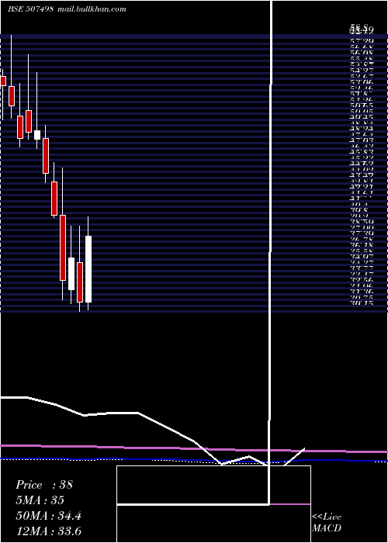This screenshot has height=543, width=388.
Task: Click the tallest red candlestick body
Action: coord(63,247)
